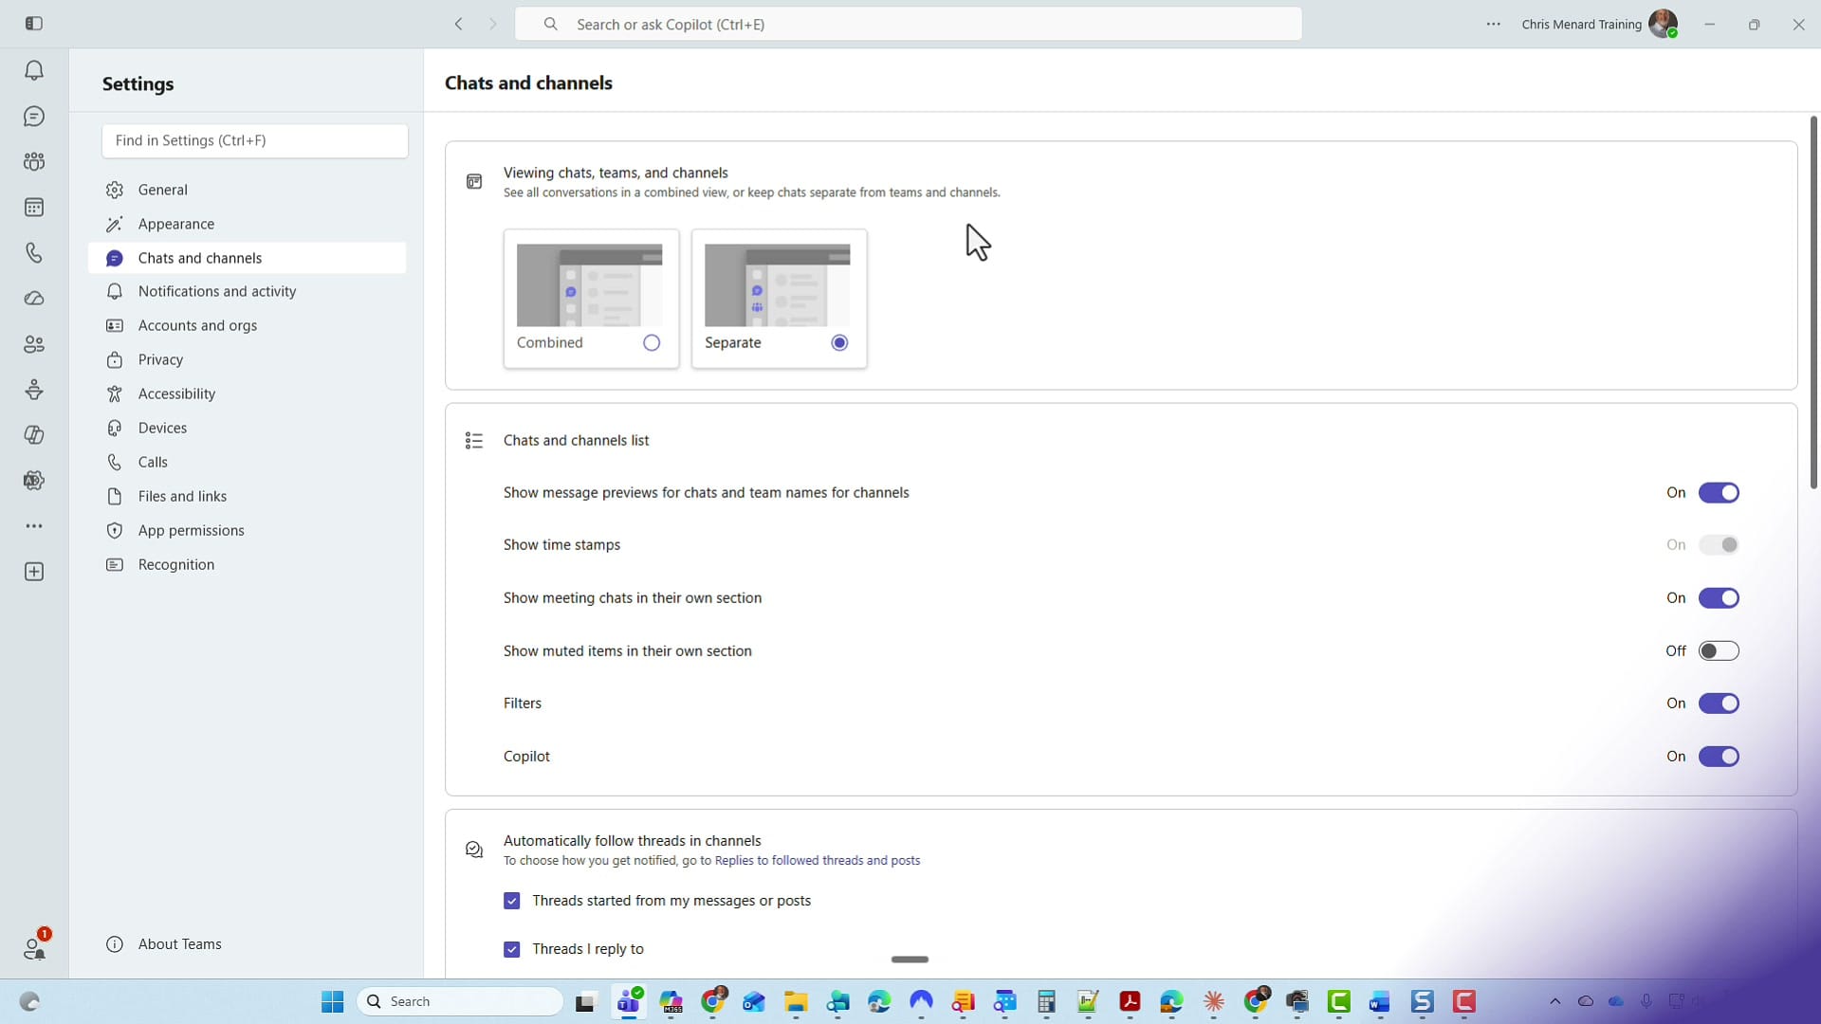The width and height of the screenshot is (1821, 1024).
Task: Open the account manager icon with badge
Action: pos(35,946)
